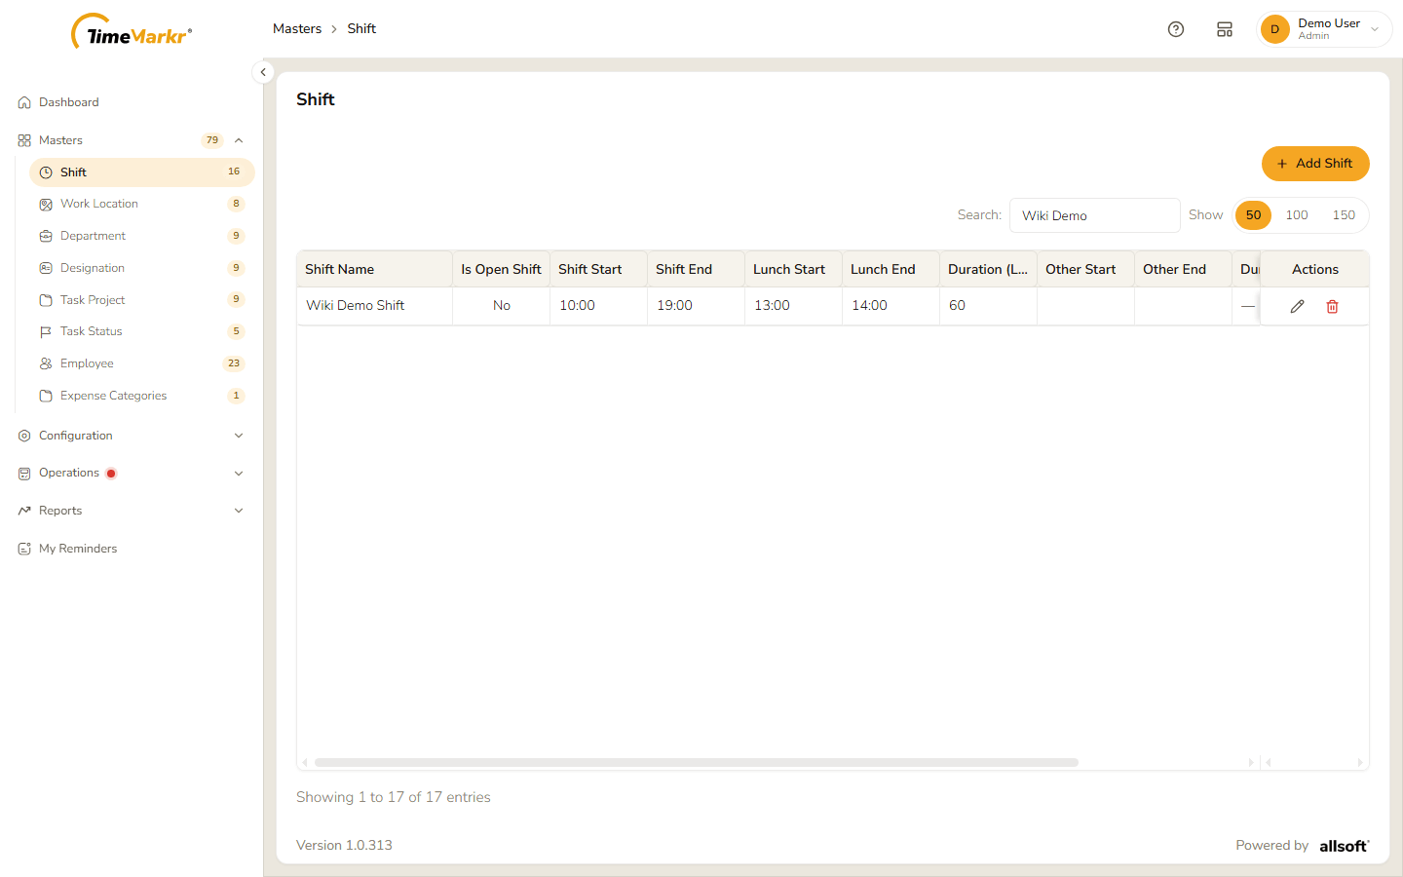Click the TimeMarkr logo

pos(132,32)
